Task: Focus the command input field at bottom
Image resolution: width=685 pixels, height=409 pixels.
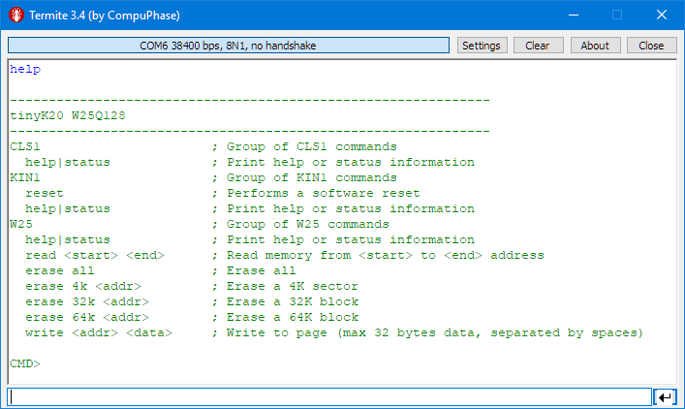Action: coord(329,396)
